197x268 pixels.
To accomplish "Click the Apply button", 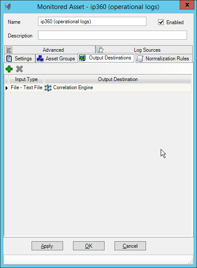I will click(47, 246).
